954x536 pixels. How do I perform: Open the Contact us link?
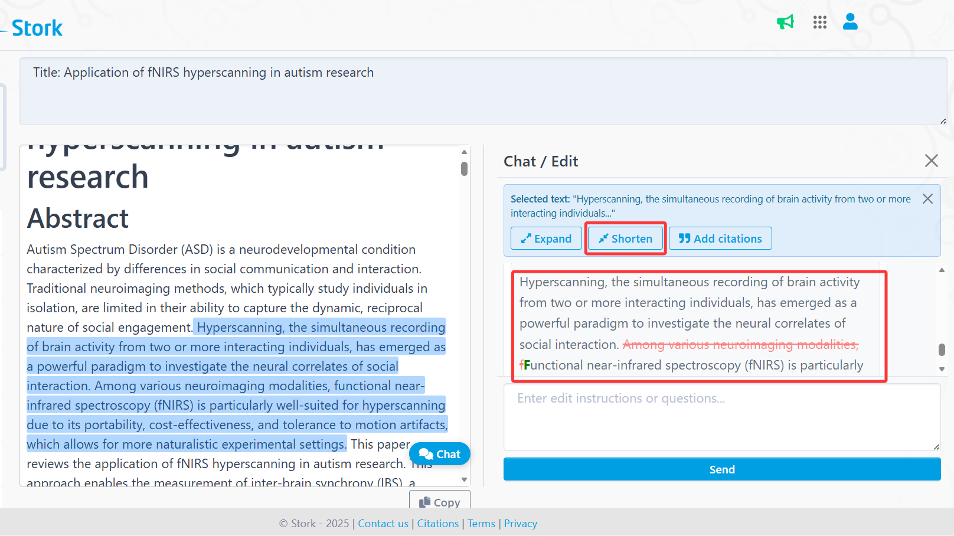point(383,524)
